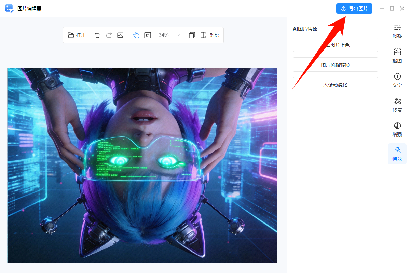Click the split-view compare icon
The image size is (410, 273).
point(203,35)
